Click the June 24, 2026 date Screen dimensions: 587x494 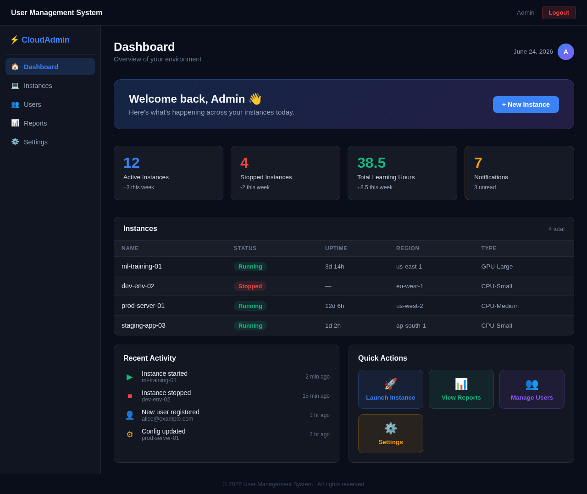533,52
